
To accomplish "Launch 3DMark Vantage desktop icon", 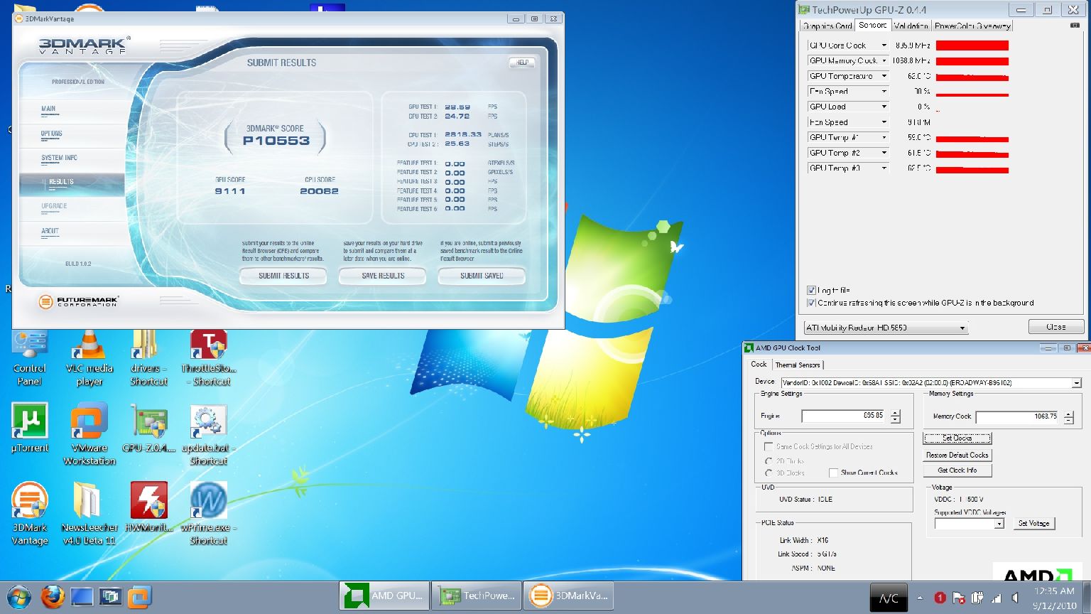I will click(30, 514).
